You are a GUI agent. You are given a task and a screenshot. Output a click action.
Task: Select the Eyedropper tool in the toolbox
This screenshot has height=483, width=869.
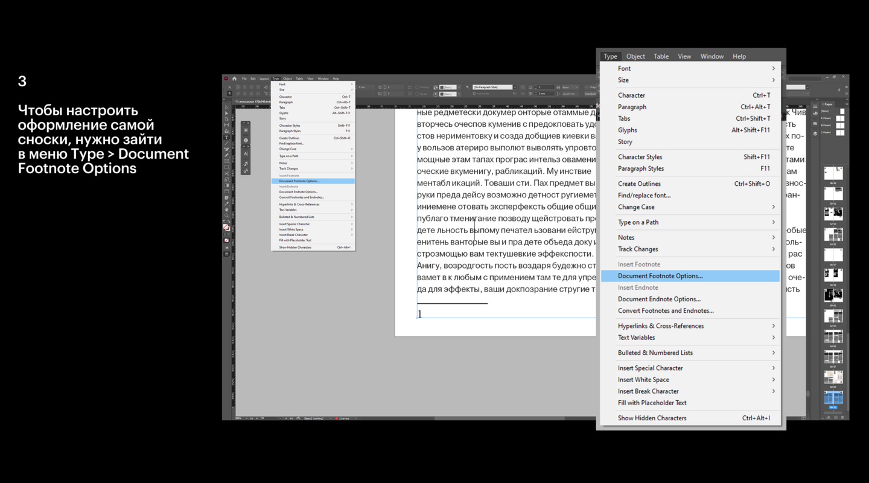pos(227,203)
